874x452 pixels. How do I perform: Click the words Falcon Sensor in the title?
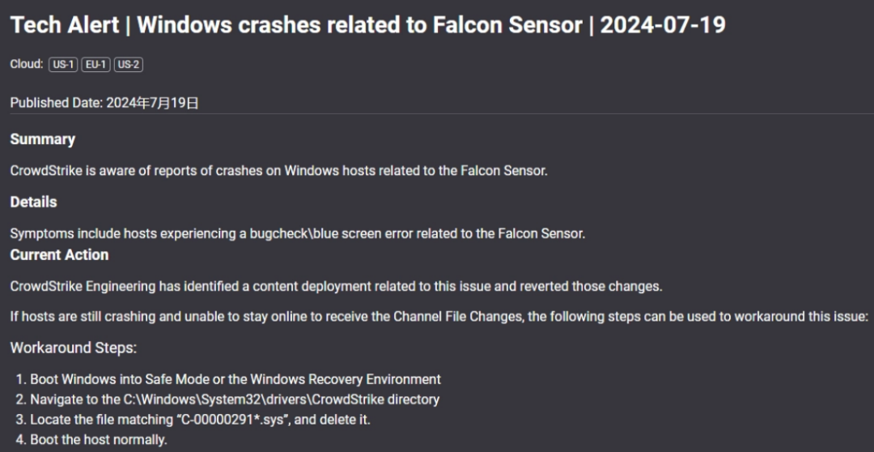pyautogui.click(x=502, y=25)
